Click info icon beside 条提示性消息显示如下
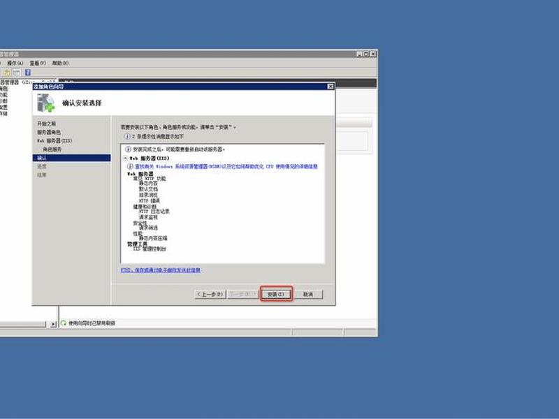Viewport: 559px width, 419px height. point(127,136)
